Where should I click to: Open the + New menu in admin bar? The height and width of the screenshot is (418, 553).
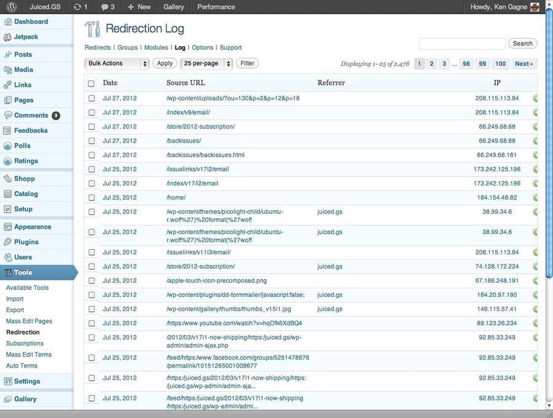[x=139, y=7]
